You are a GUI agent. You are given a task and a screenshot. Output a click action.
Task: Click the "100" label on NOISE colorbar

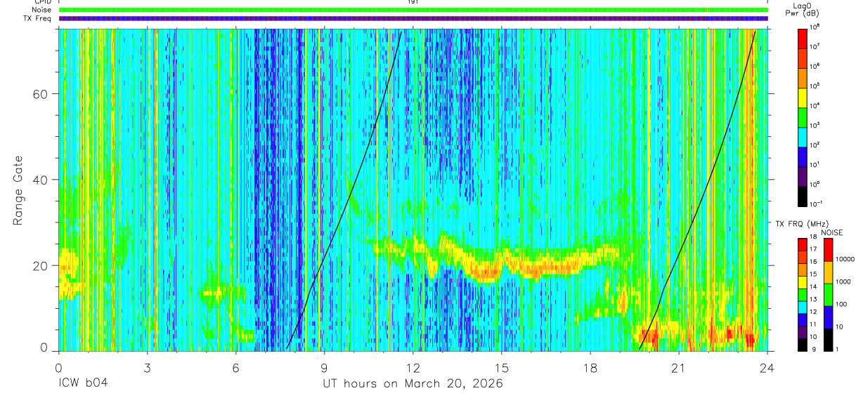coord(841,304)
